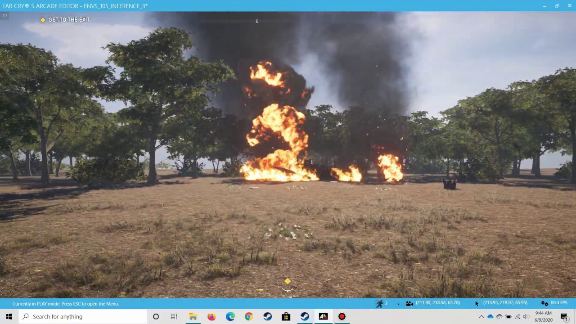Click the 80.4 FPS readout
The image size is (576, 324).
click(x=559, y=303)
